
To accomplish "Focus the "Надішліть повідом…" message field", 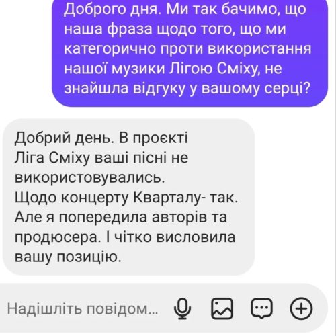I will (x=83, y=308).
